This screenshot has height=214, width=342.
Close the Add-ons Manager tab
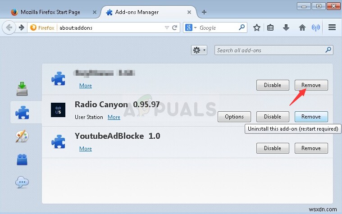[189, 12]
